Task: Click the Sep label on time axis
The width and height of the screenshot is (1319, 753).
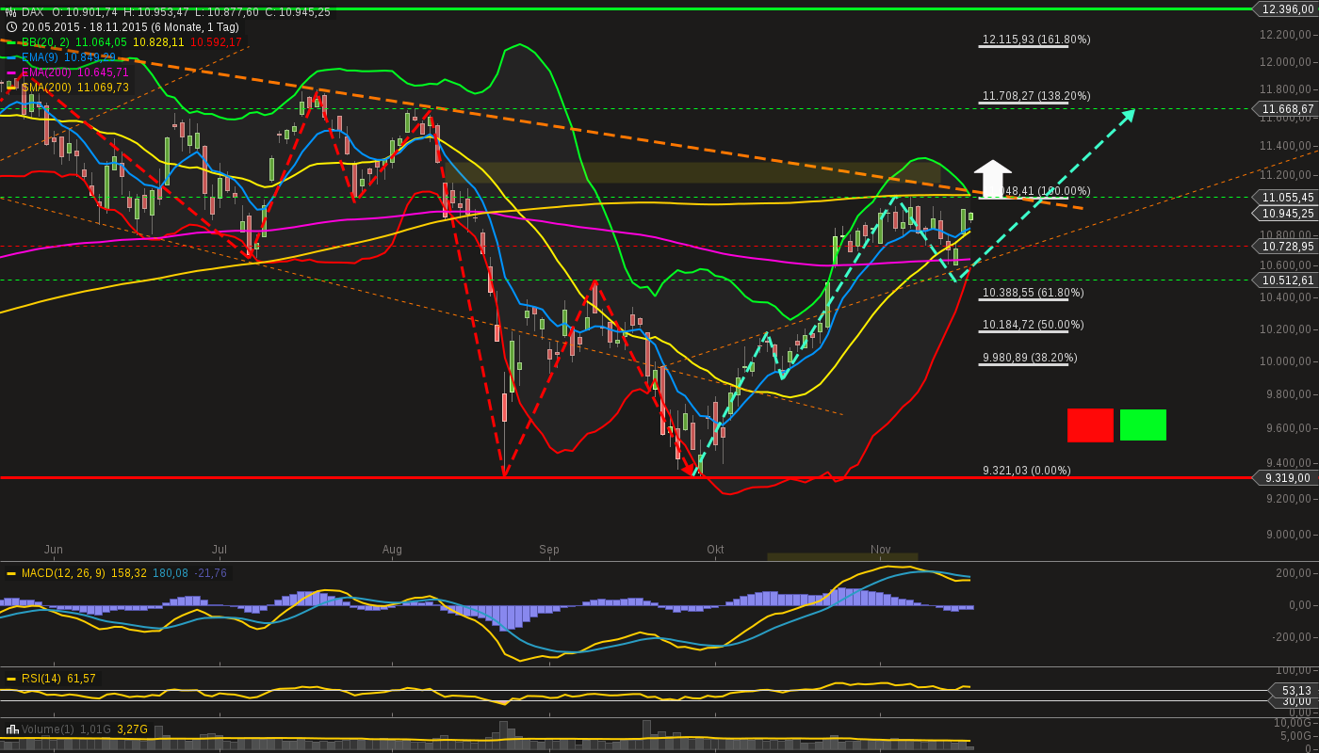Action: 549,550
